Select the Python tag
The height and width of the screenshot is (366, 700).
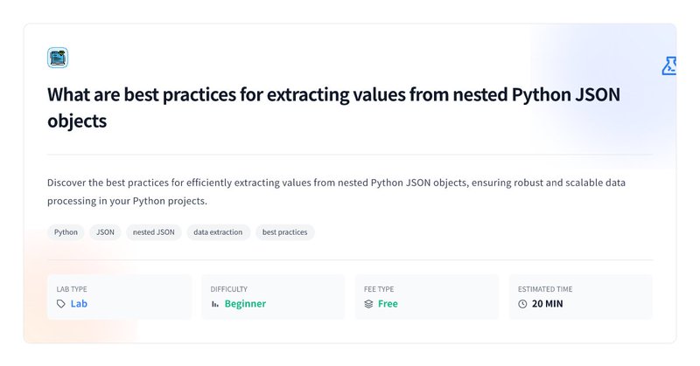[x=66, y=232]
